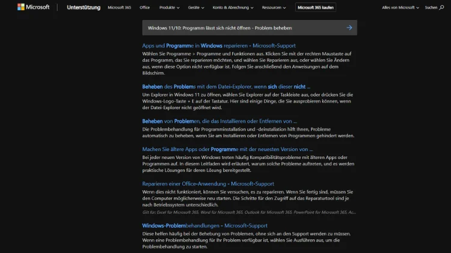Click the text starting 'Wenn dies nicht funktioniert'
This screenshot has width=451, height=253.
[x=247, y=198]
